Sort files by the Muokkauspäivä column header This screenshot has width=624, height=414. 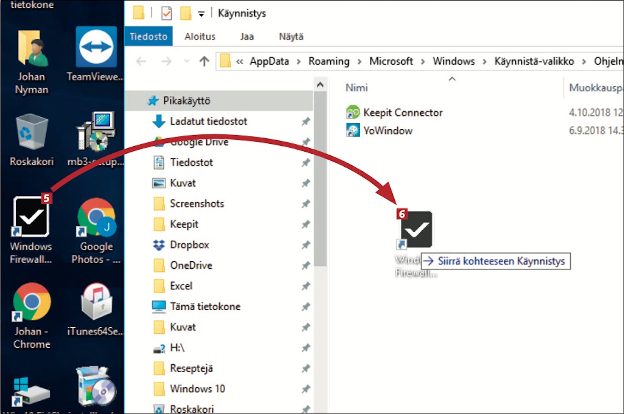coord(596,88)
